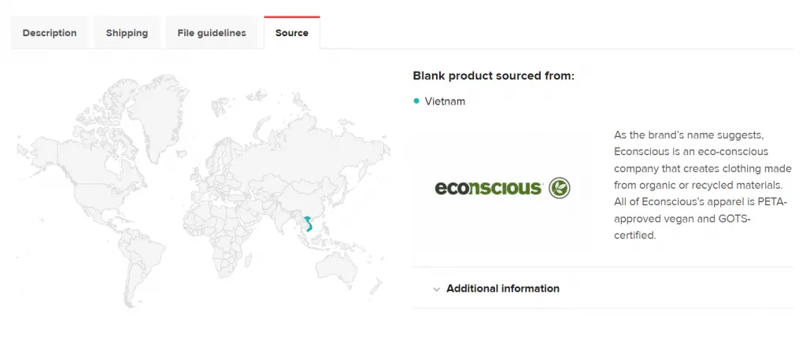Click the teal bullet next to Vietnam
The height and width of the screenshot is (350, 806).
pos(416,101)
